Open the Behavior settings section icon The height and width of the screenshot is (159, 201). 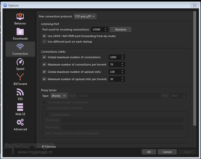pos(20,16)
